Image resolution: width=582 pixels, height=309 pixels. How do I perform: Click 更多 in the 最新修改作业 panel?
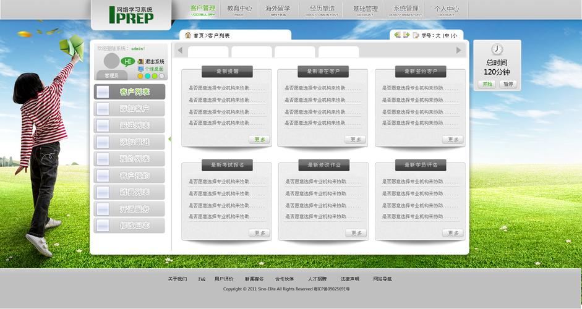356,233
